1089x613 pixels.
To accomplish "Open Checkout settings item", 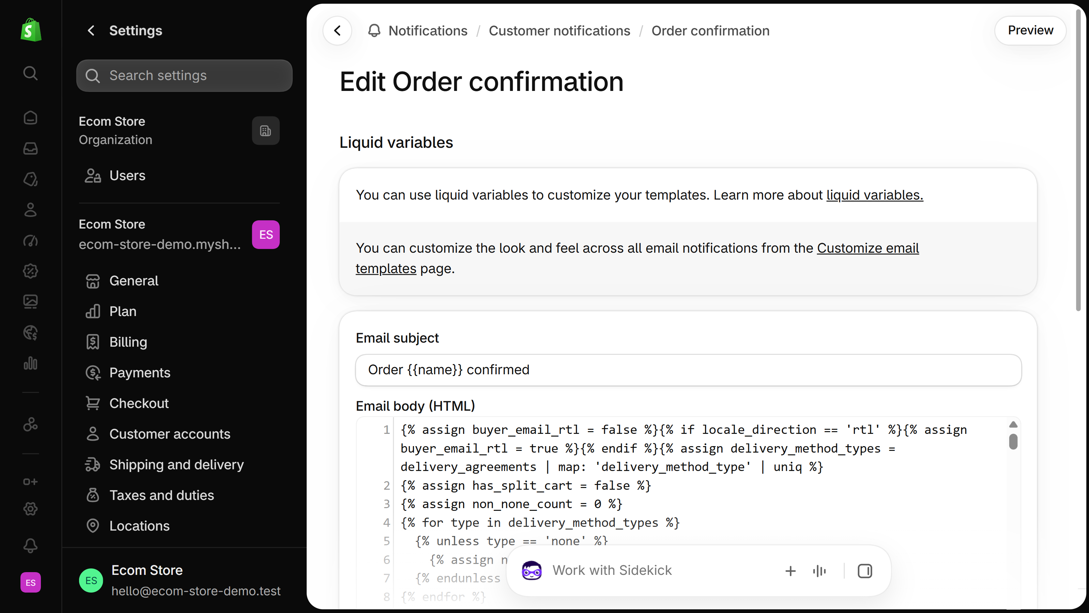I will pyautogui.click(x=179, y=403).
